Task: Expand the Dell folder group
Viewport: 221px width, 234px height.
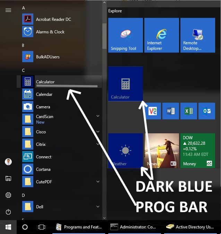Action: [98, 207]
